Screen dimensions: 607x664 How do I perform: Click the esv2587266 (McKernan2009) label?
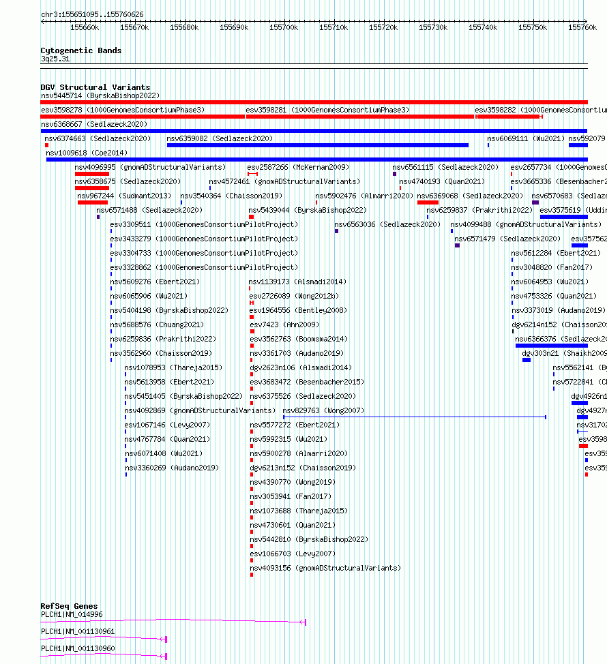point(298,167)
